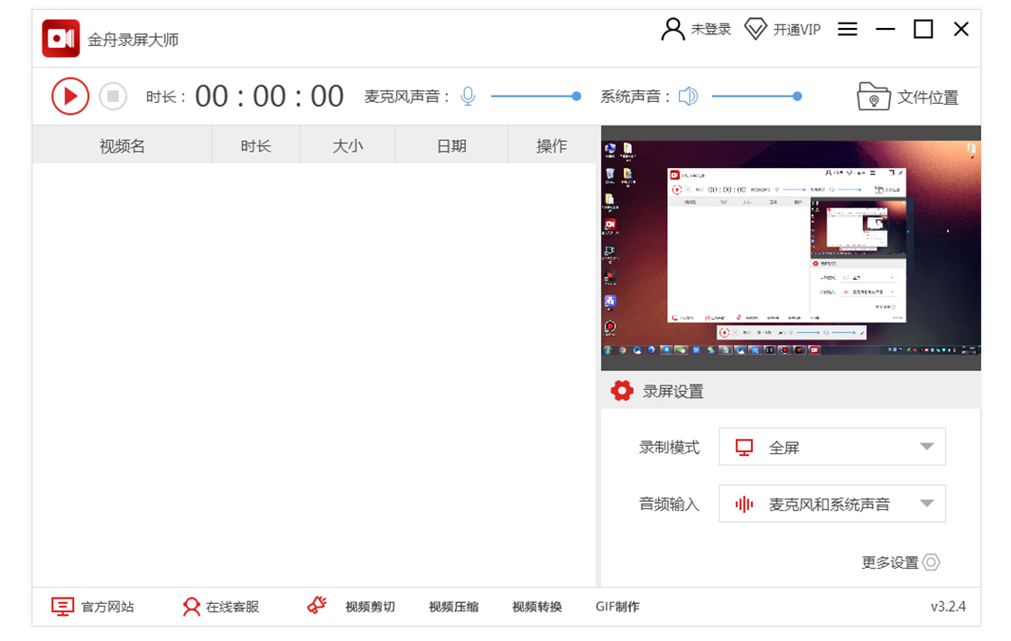Open the 音频输入 麦克风和系统声音 dropdown
This screenshot has height=641, width=1011.
pos(831,504)
